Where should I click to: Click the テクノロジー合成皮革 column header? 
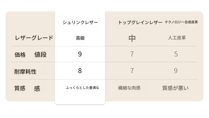click(x=181, y=22)
